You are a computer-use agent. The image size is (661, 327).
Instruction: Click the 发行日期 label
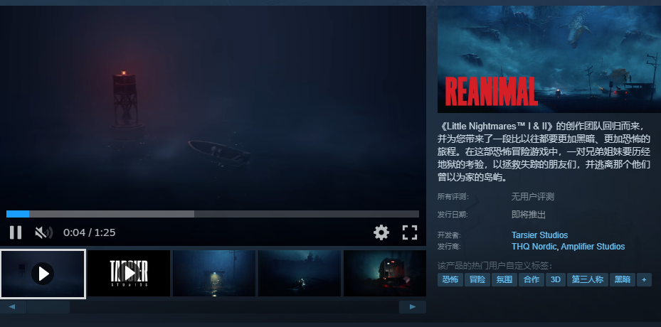tap(453, 215)
